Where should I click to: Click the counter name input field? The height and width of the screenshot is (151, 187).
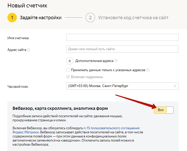click(x=122, y=37)
